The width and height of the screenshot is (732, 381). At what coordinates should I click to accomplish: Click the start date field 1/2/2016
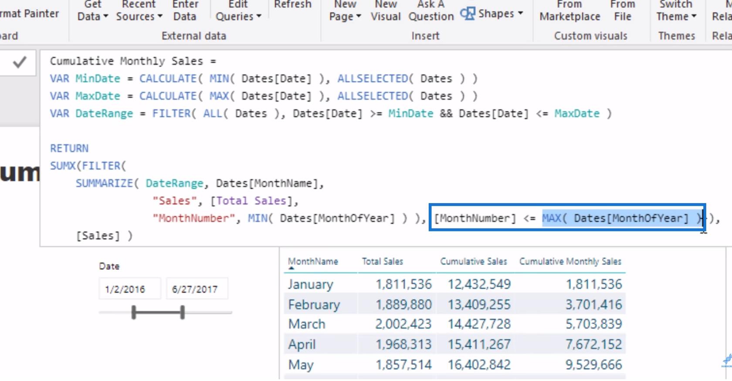(x=129, y=289)
